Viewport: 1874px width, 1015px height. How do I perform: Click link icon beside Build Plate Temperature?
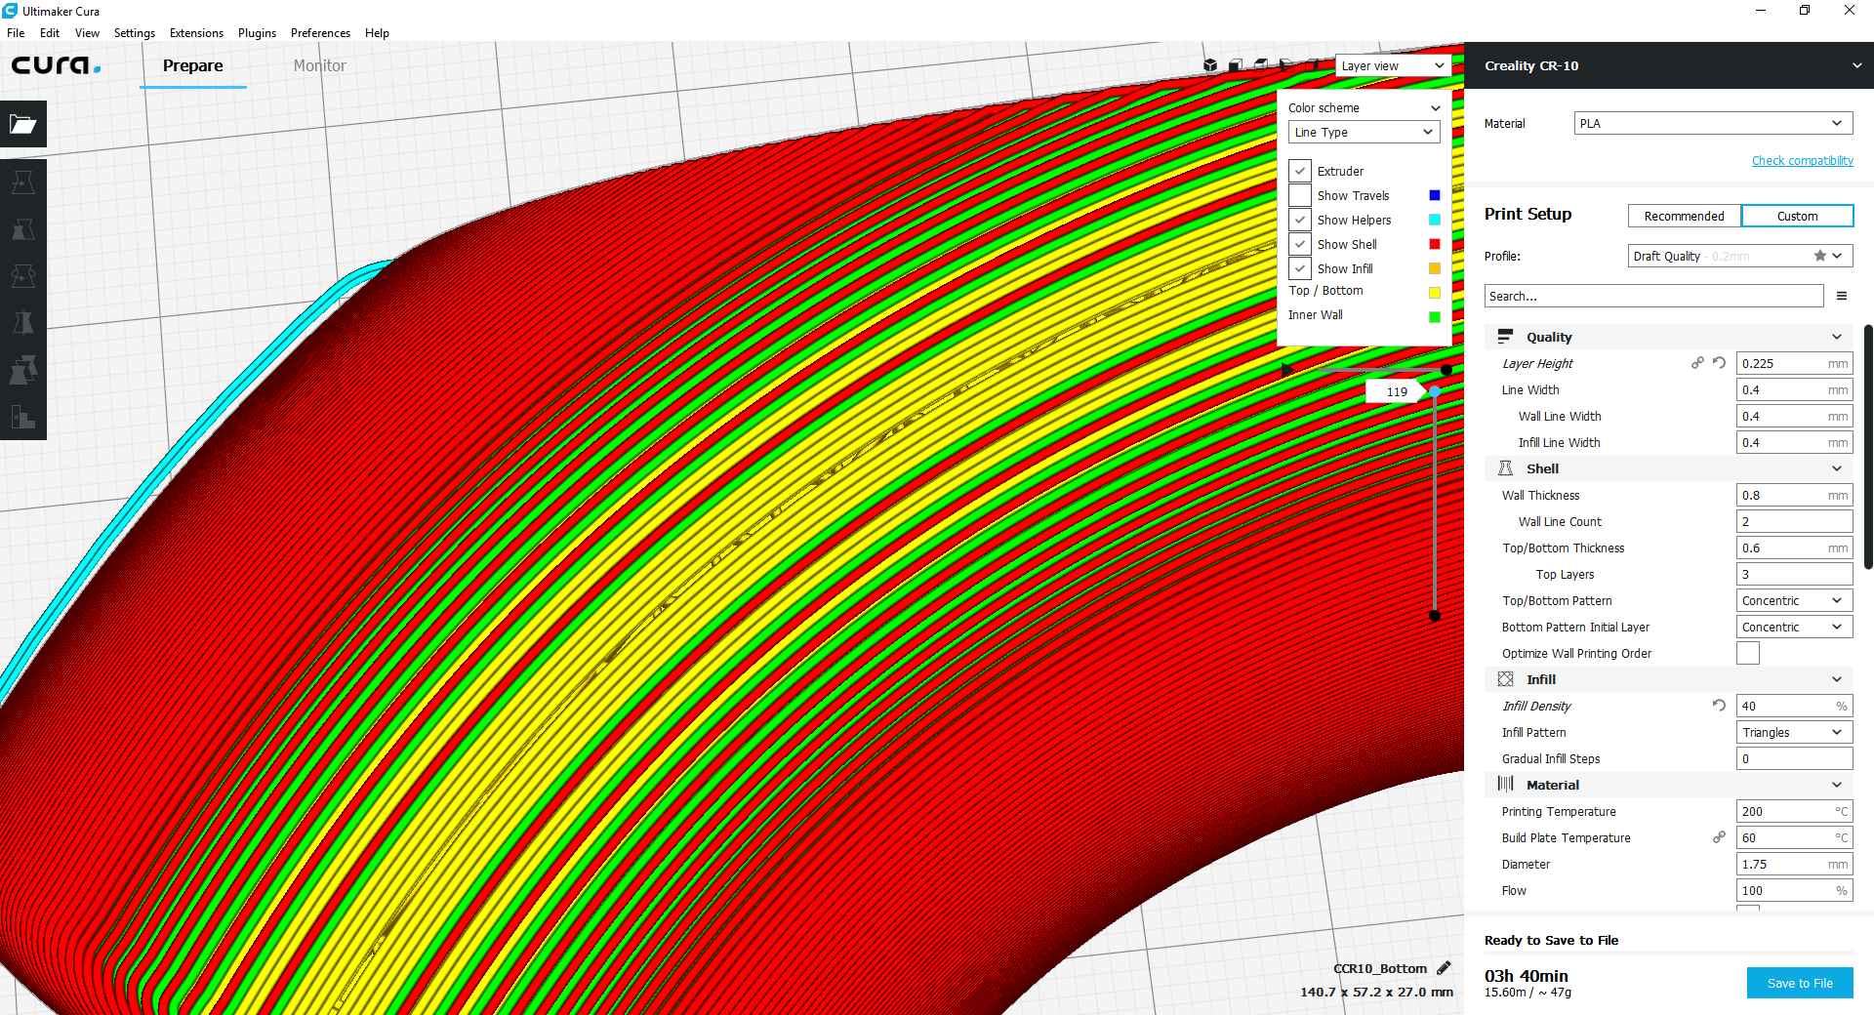1719,837
